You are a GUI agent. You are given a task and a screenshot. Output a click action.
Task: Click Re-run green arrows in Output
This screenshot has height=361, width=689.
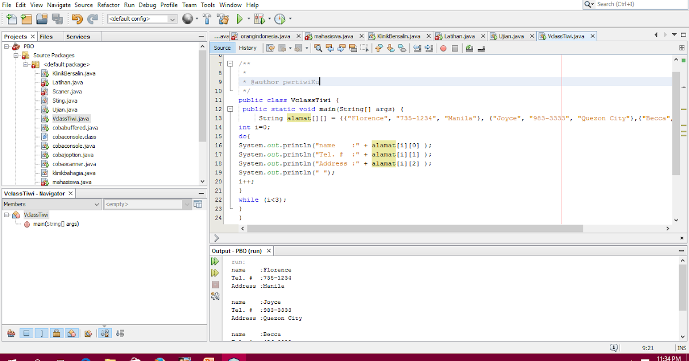tap(215, 261)
